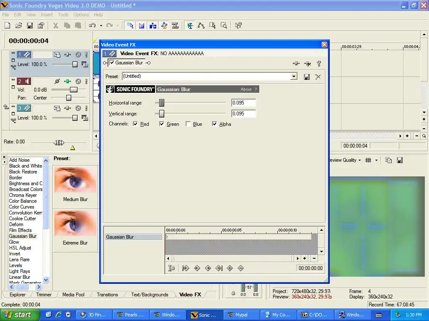This screenshot has width=429, height=321.
Task: Copy snapshot to clipboard icon in preview
Action: (x=388, y=160)
